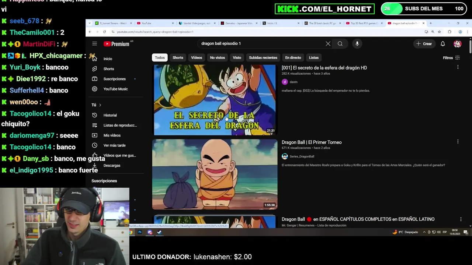
Task: Click the Crear button
Action: pyautogui.click(x=424, y=44)
